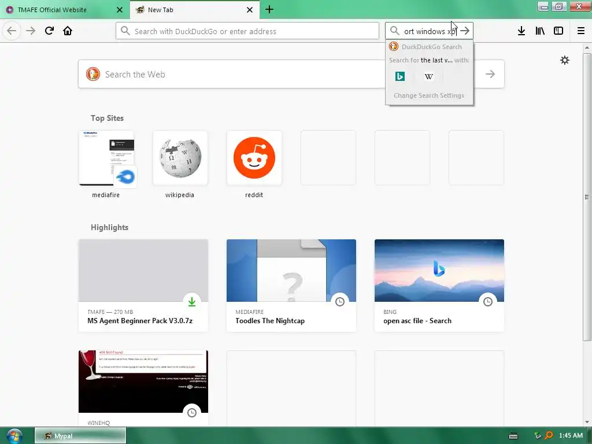This screenshot has width=592, height=444.
Task: Switch to the New Tab tab
Action: coord(189,10)
